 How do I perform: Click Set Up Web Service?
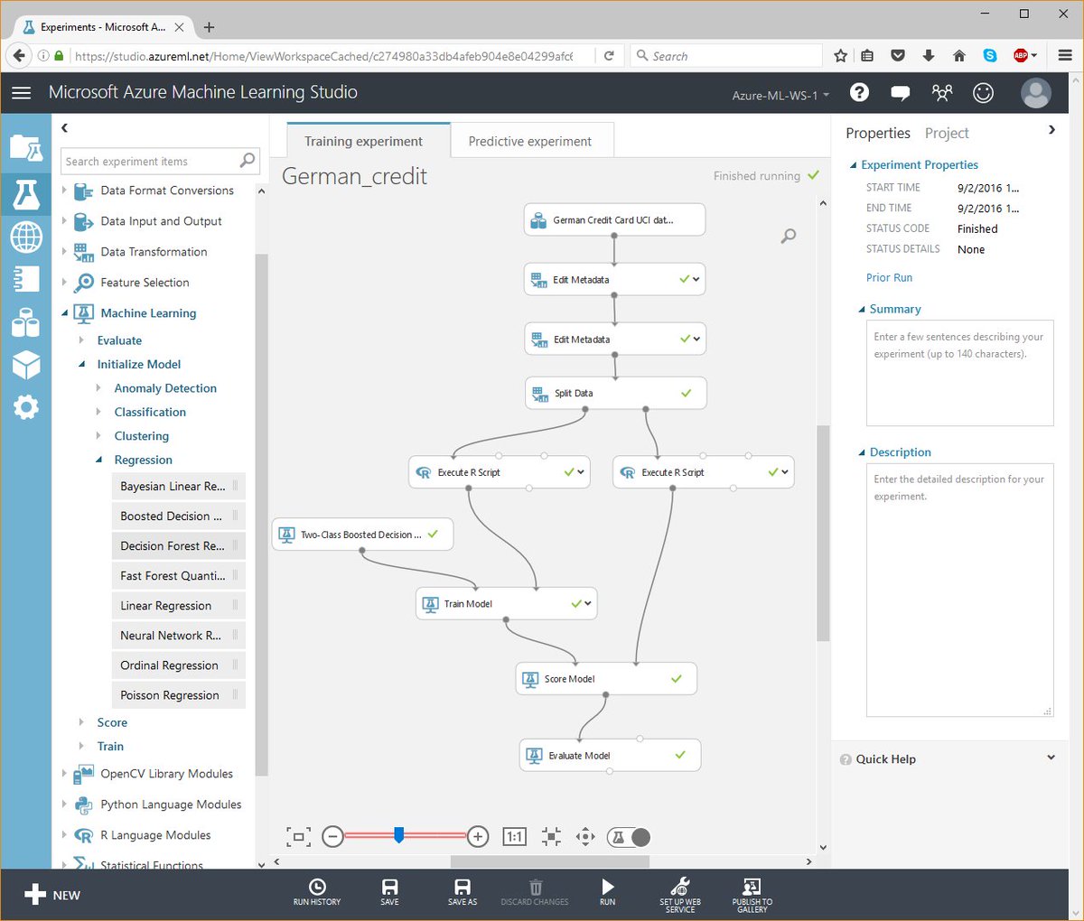[680, 894]
